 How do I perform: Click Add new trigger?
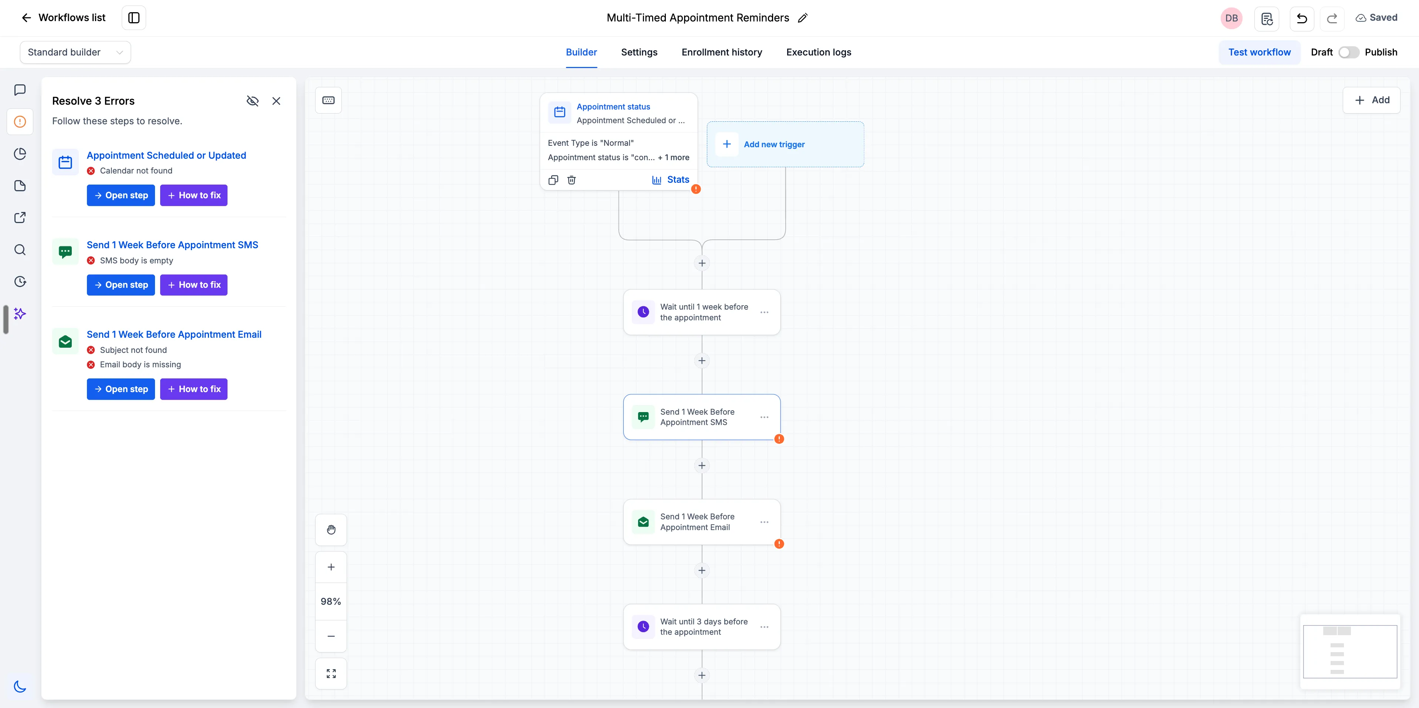(785, 144)
